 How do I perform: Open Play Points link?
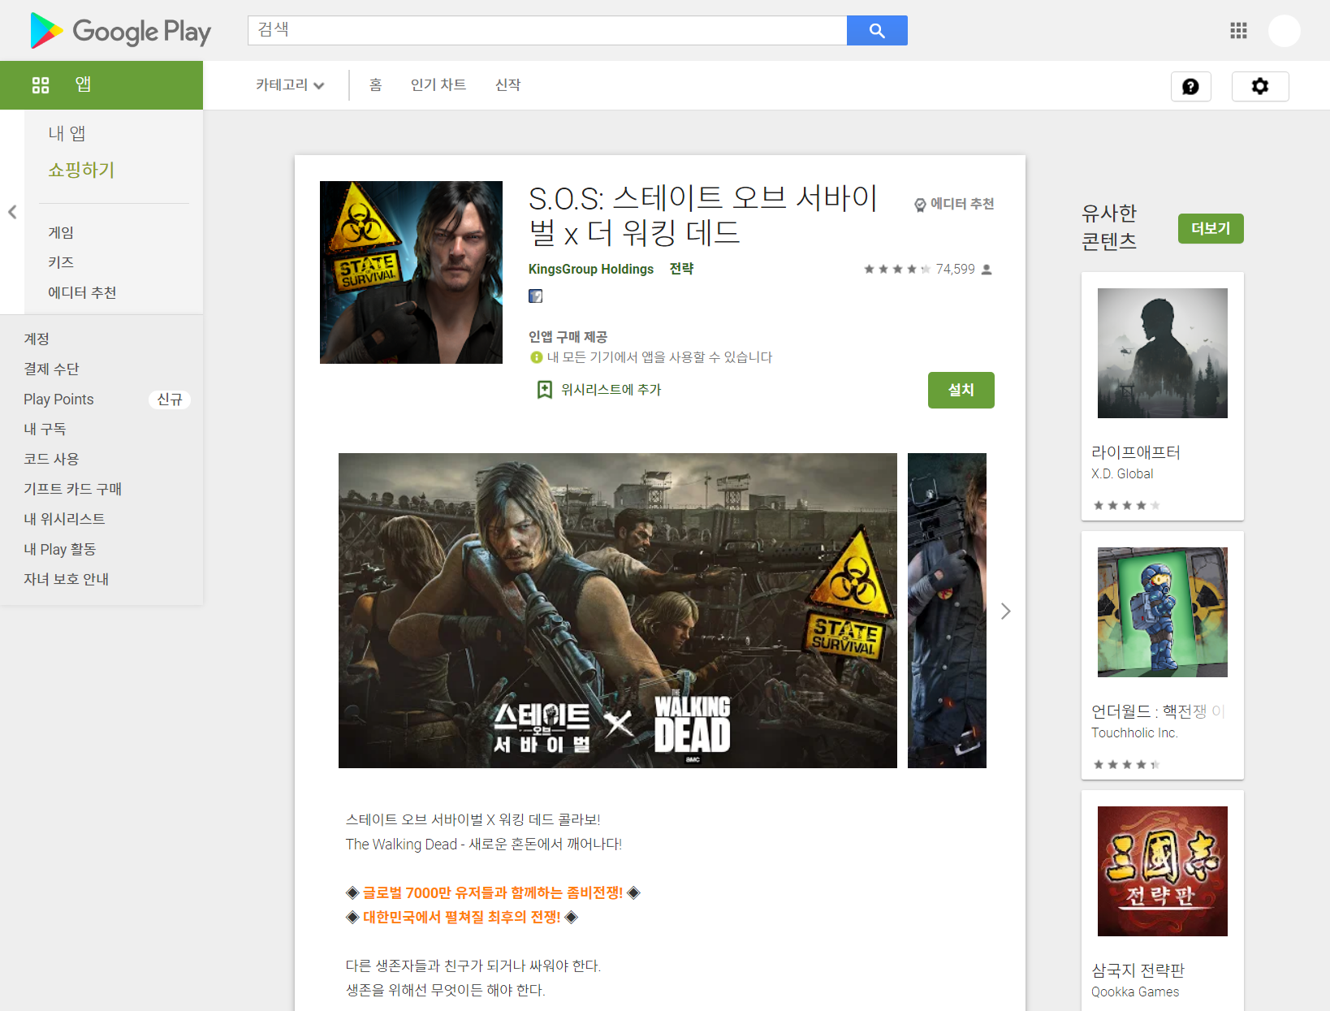[58, 399]
